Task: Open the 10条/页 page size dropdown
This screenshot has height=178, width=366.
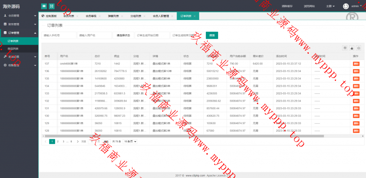Action: pyautogui.click(x=130, y=142)
